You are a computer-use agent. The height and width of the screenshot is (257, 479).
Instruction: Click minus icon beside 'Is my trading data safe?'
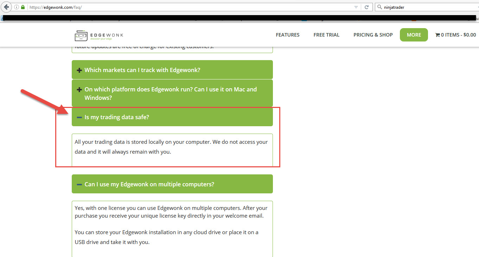[x=79, y=117]
